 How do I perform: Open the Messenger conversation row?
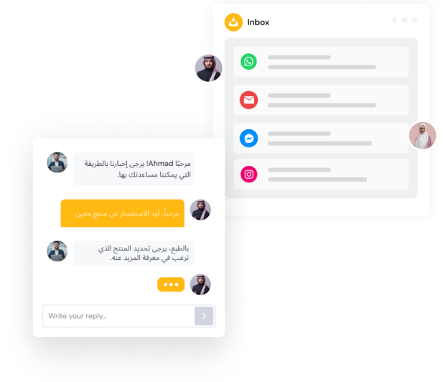click(321, 139)
